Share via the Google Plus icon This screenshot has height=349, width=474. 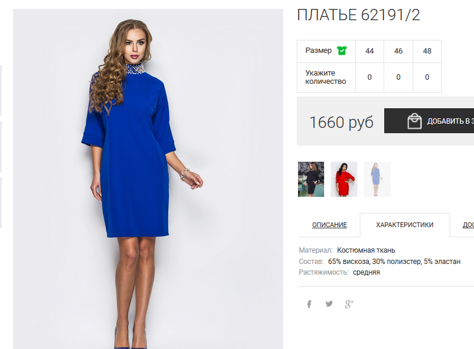coord(349,304)
